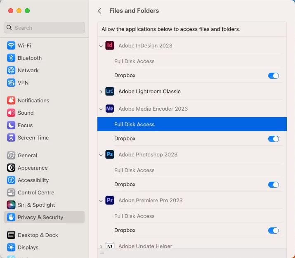
Task: Click the Adobe Media Encoder icon
Action: coord(109,109)
